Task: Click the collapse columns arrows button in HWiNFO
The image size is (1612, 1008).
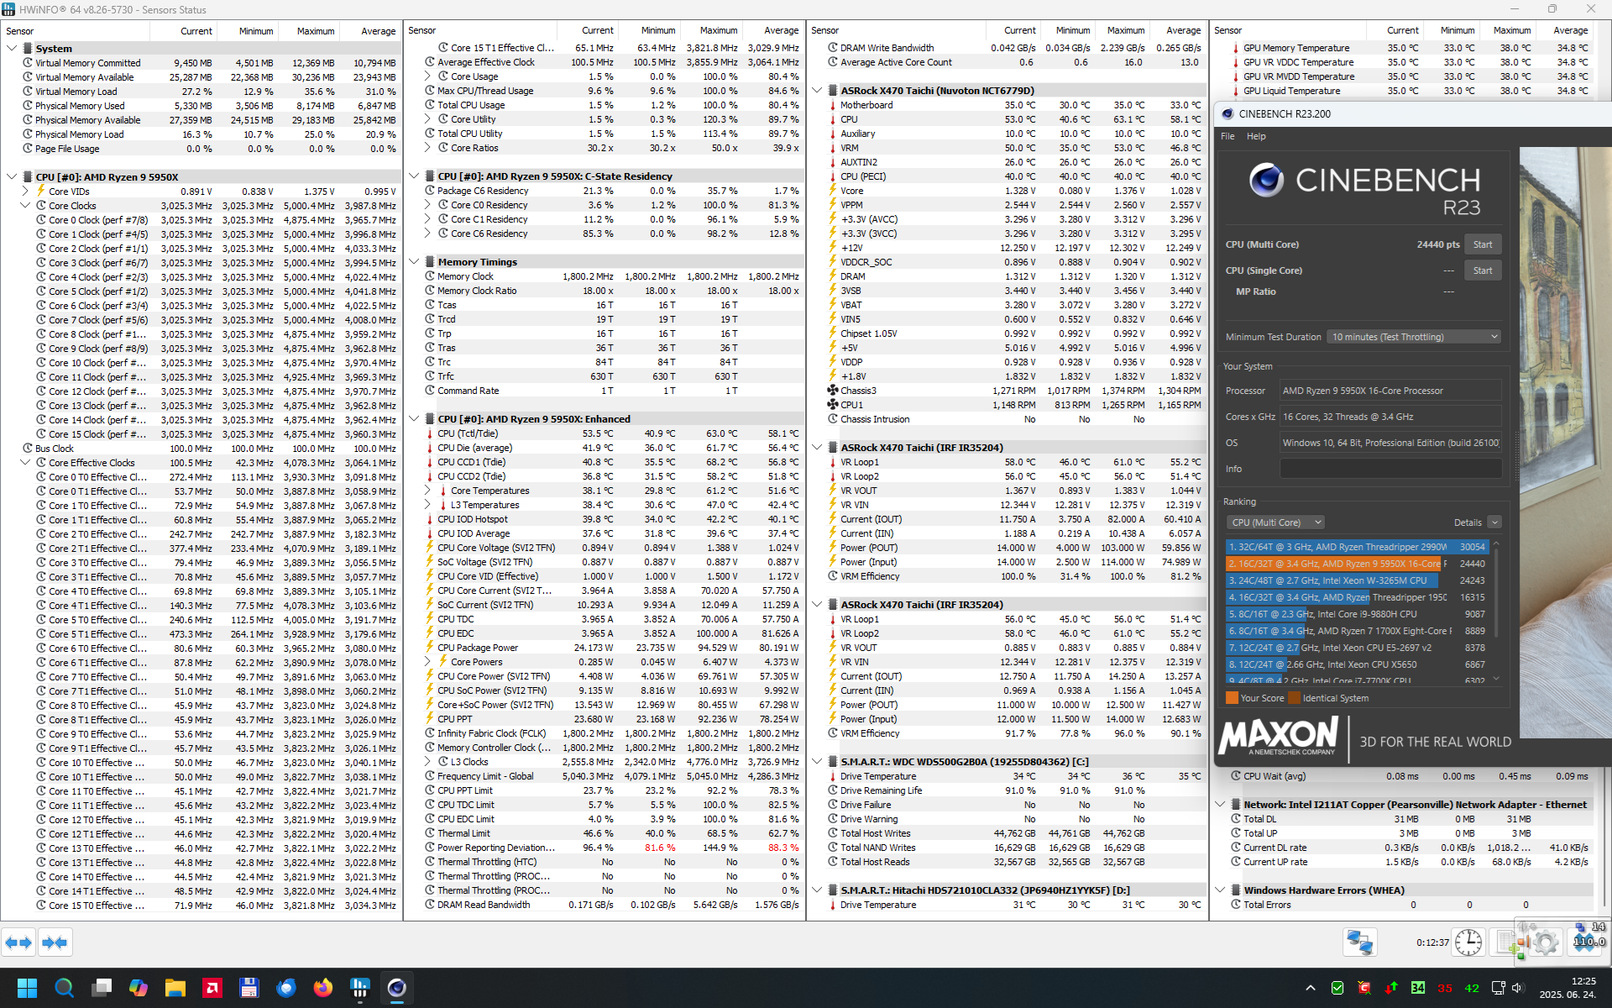Action: click(x=55, y=942)
